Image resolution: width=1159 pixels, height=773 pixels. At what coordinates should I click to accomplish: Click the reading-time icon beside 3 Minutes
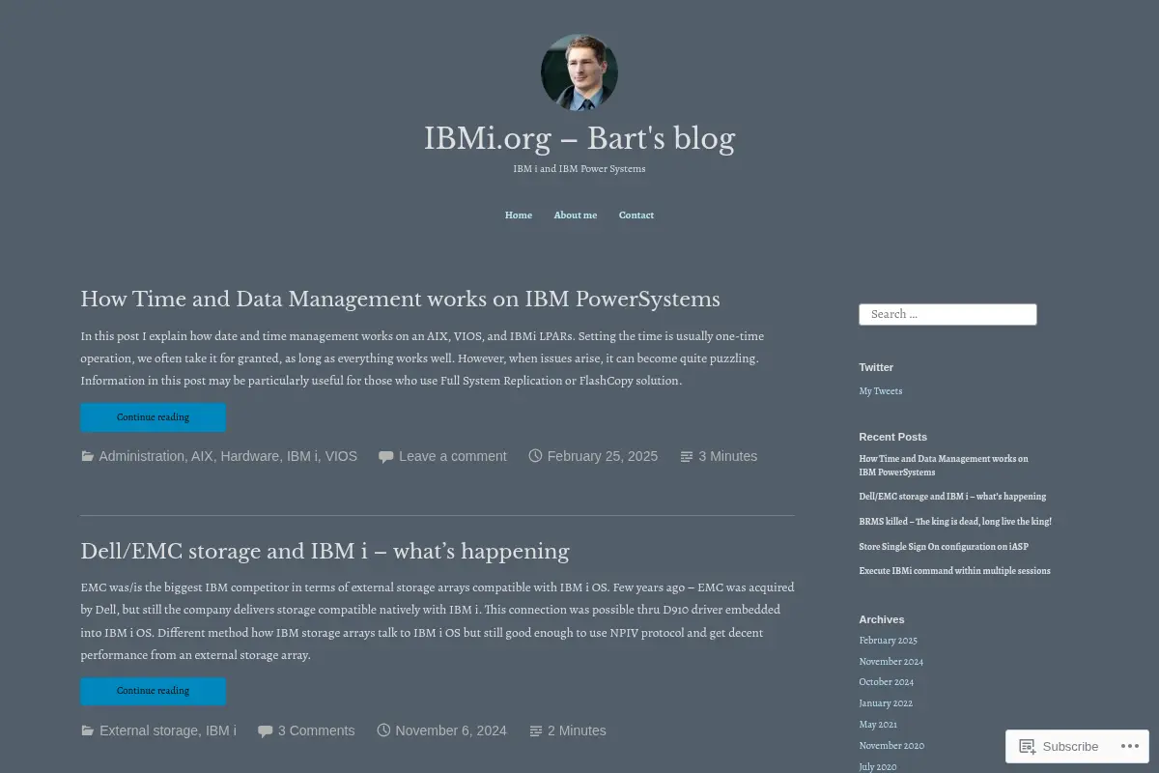pos(687,456)
